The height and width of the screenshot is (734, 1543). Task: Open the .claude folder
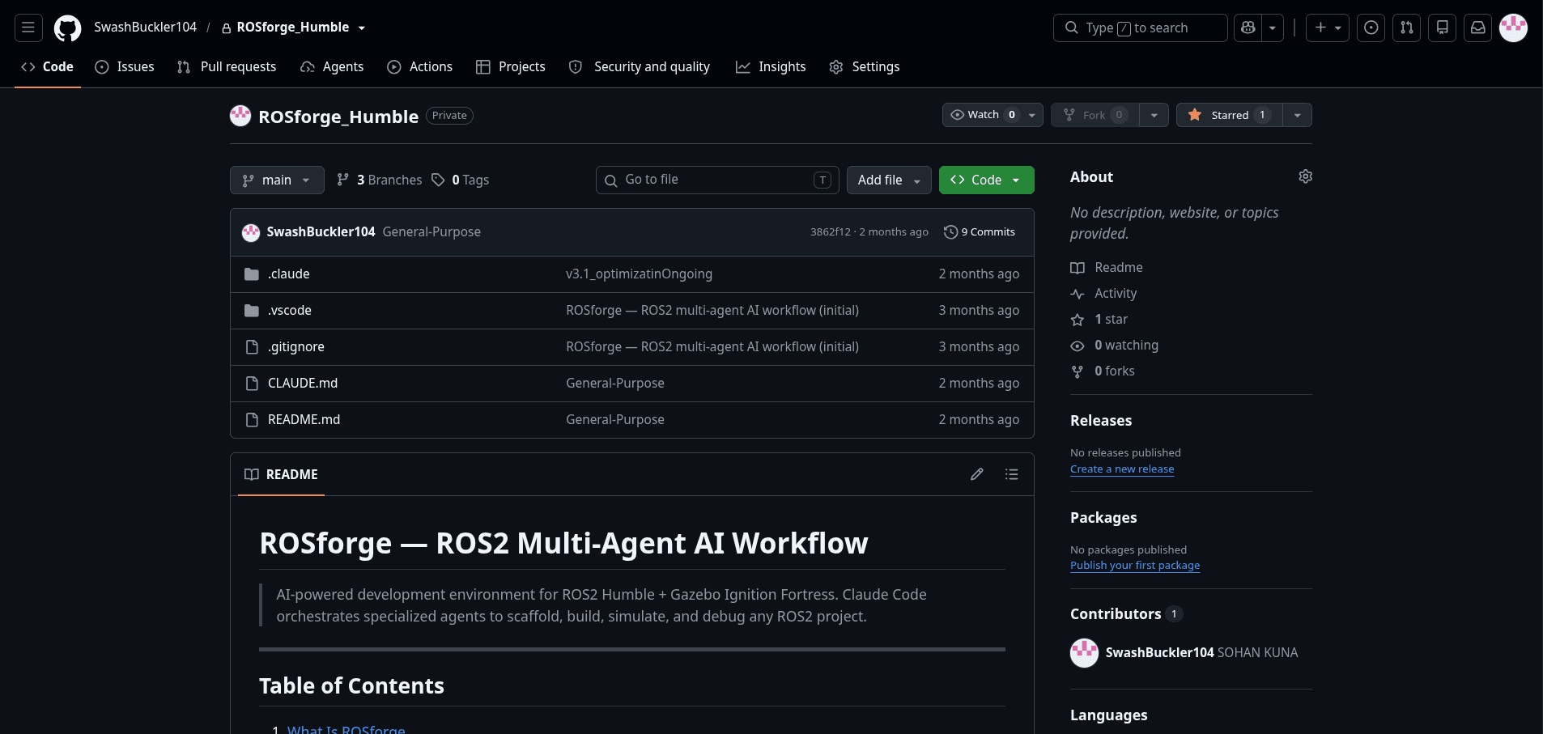coord(289,274)
